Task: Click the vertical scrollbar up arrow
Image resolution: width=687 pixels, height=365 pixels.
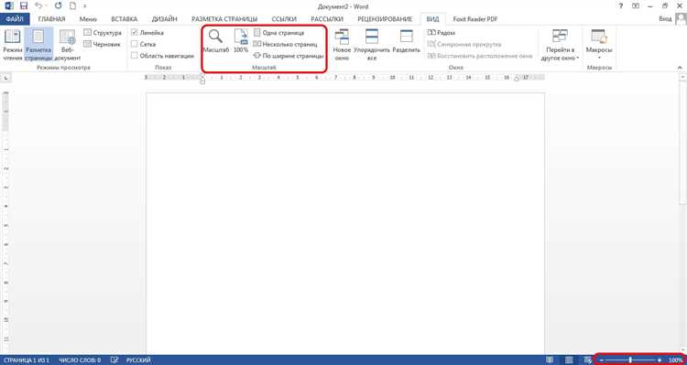Action: [x=683, y=78]
